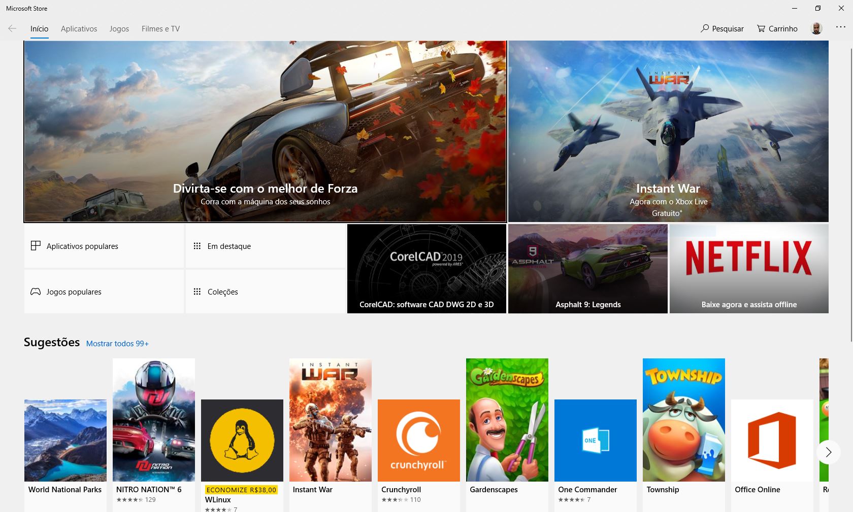Restore down the Microsoft Store window
Screen dimensions: 853x512
click(818, 8)
